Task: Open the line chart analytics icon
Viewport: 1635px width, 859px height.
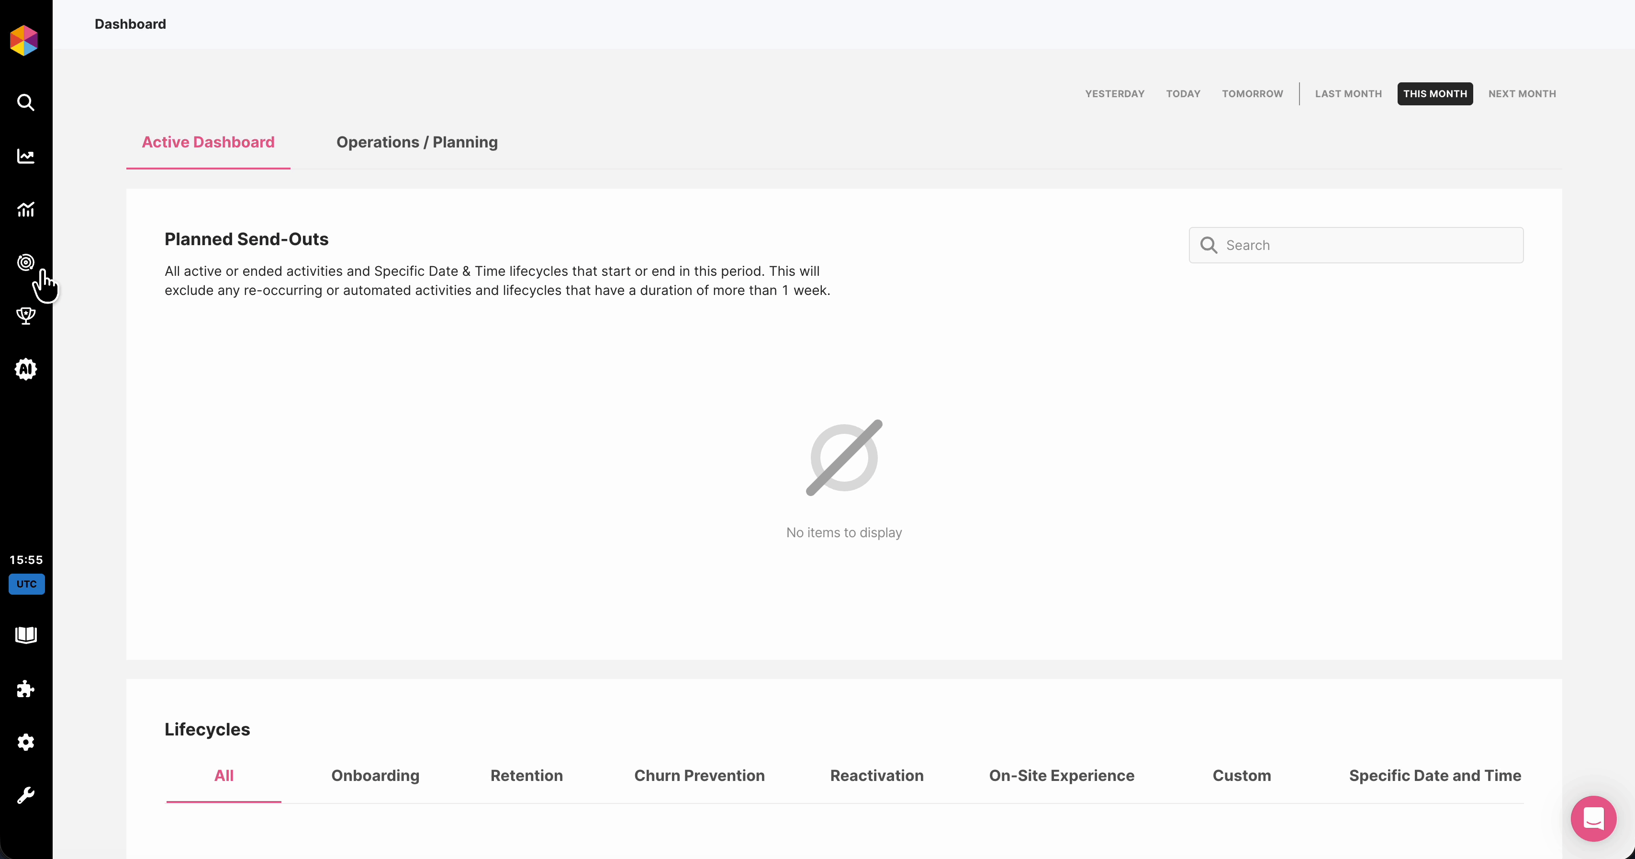Action: click(x=25, y=156)
